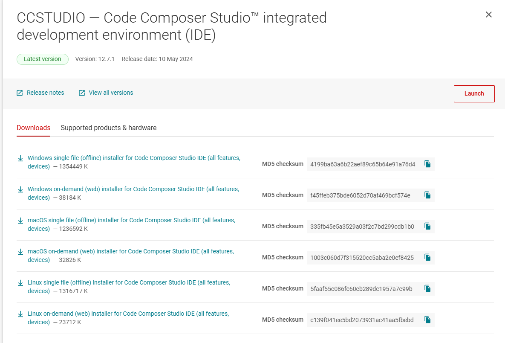Copy MD5 checksum for Windows offline installer
Image resolution: width=505 pixels, height=343 pixels.
point(427,164)
